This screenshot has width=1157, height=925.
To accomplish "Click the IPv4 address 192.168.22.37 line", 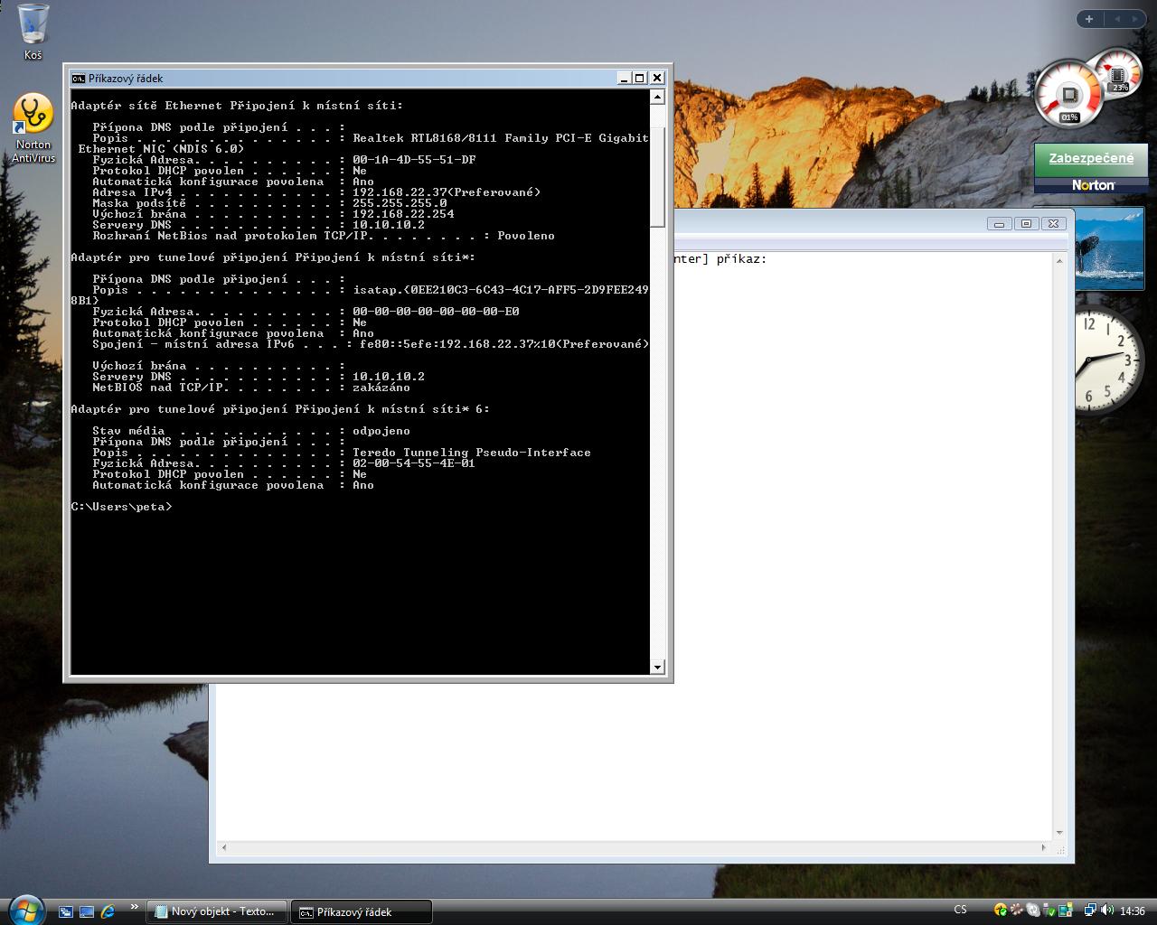I will point(316,192).
